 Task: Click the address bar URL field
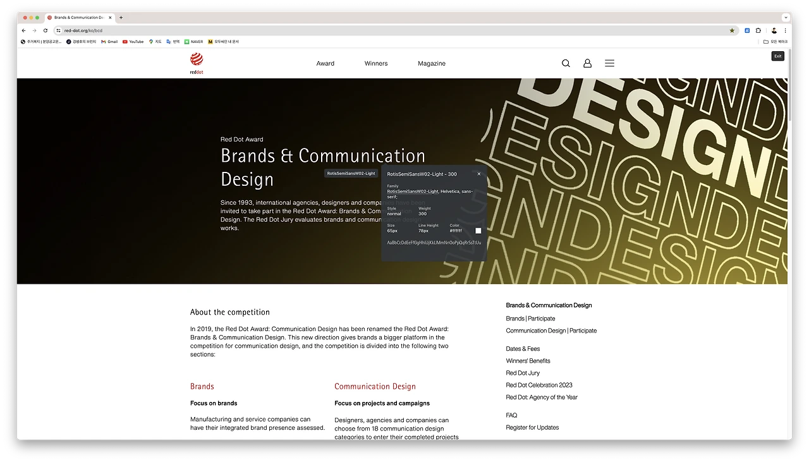tap(395, 30)
